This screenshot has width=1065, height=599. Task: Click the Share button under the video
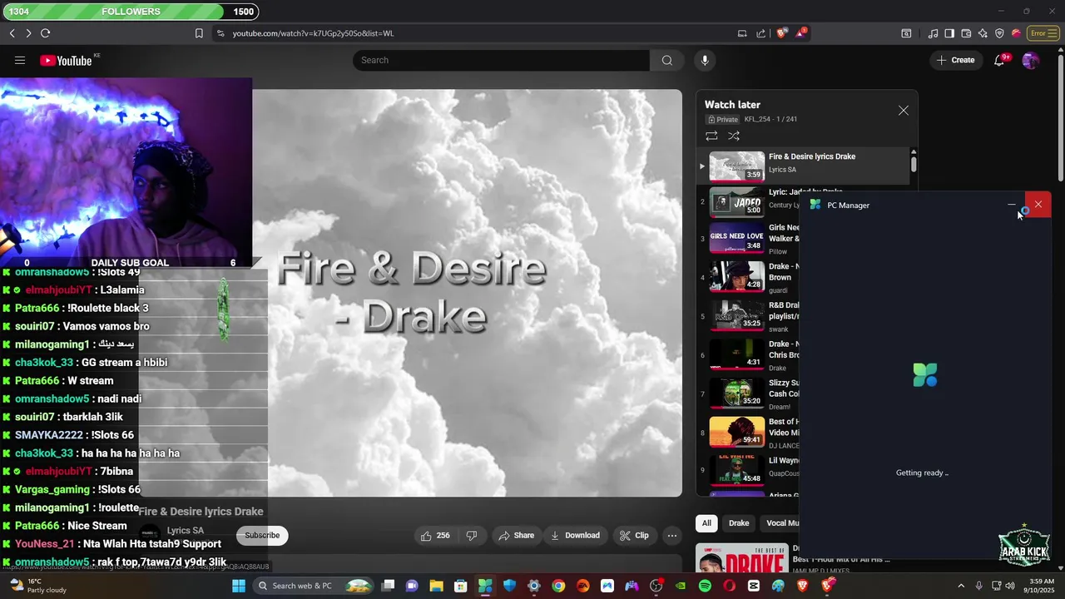pos(516,536)
